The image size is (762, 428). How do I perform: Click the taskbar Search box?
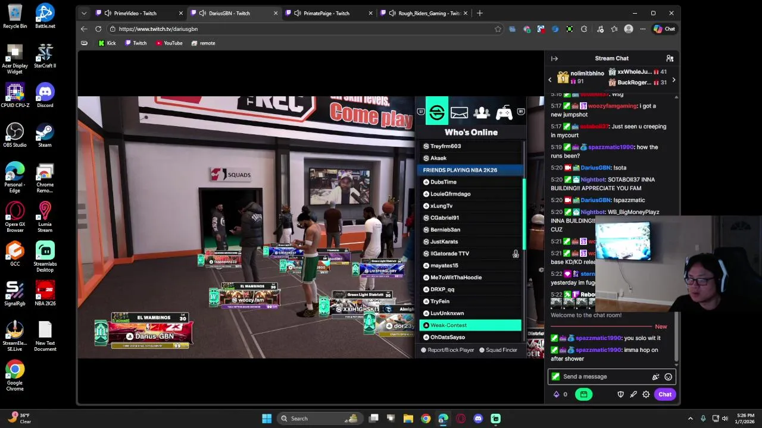320,418
